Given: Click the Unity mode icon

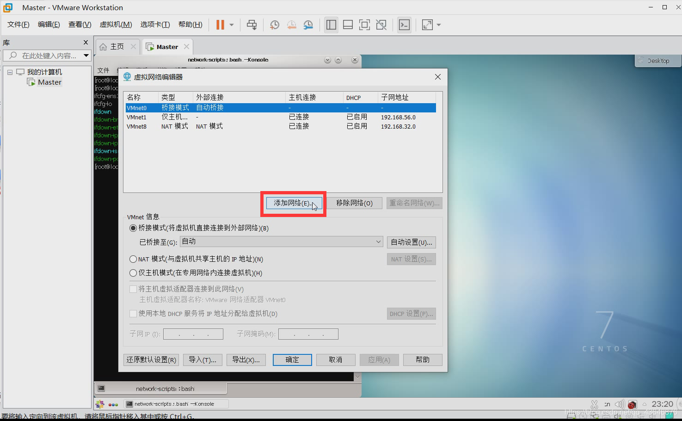Looking at the screenshot, I should click(x=381, y=25).
